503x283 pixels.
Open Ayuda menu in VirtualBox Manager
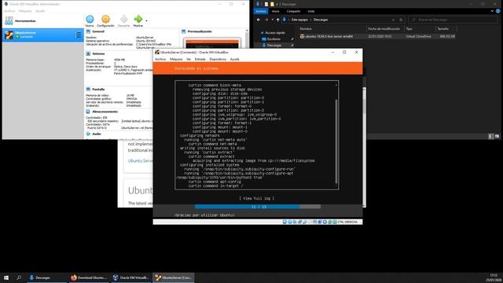tap(40, 11)
